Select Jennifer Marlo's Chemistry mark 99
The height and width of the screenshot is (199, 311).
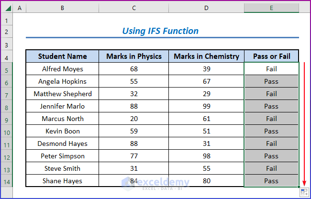(x=206, y=106)
